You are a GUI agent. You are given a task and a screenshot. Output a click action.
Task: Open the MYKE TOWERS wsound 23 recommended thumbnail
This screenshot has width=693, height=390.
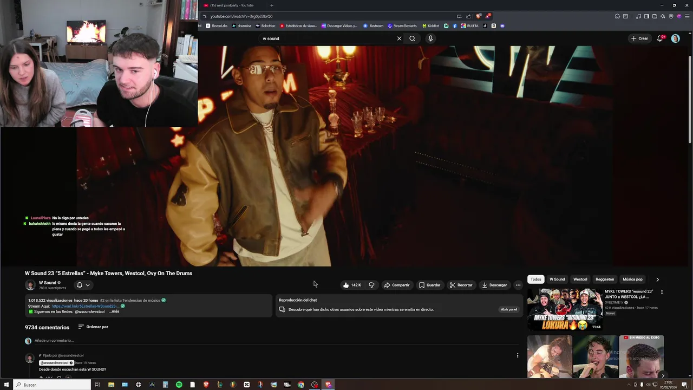coord(565,309)
